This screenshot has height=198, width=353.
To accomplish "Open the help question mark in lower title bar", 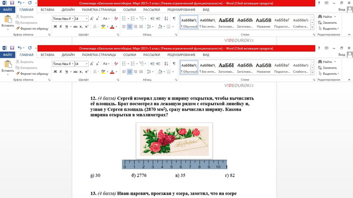I will [319, 48].
